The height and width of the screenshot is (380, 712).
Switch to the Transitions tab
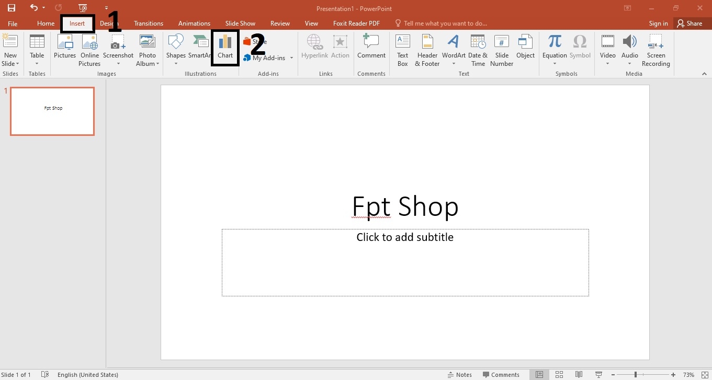(148, 24)
